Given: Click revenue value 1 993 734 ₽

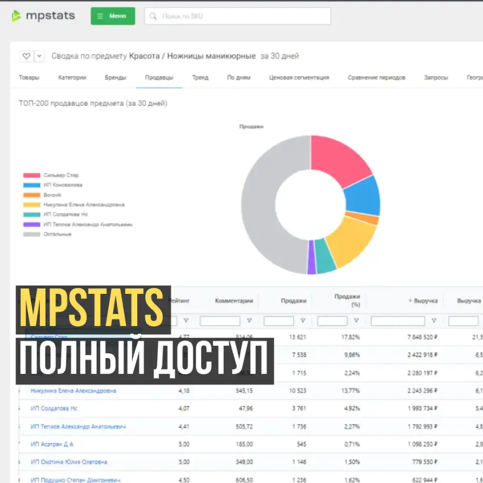Looking at the screenshot, I should point(422,409).
